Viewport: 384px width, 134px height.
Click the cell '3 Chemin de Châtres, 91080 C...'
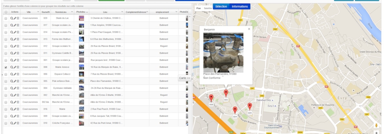point(107,18)
